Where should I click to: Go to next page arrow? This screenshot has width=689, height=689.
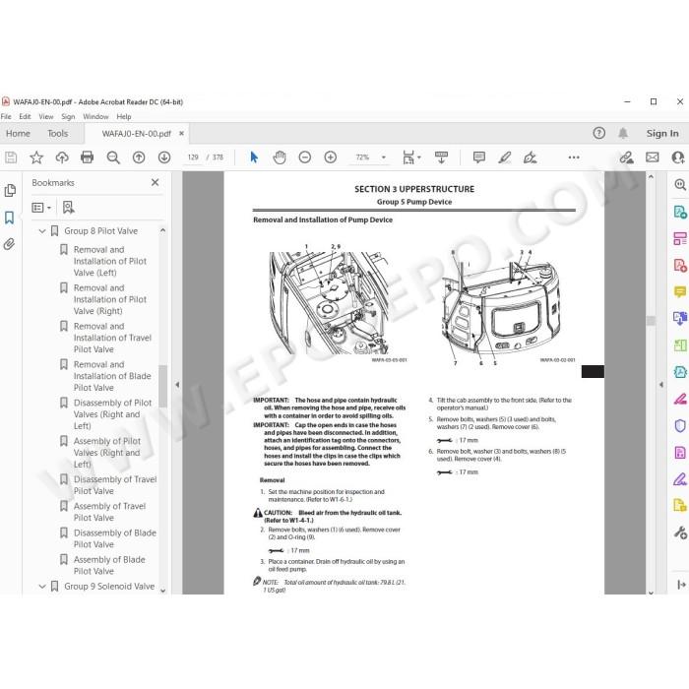tap(164, 157)
